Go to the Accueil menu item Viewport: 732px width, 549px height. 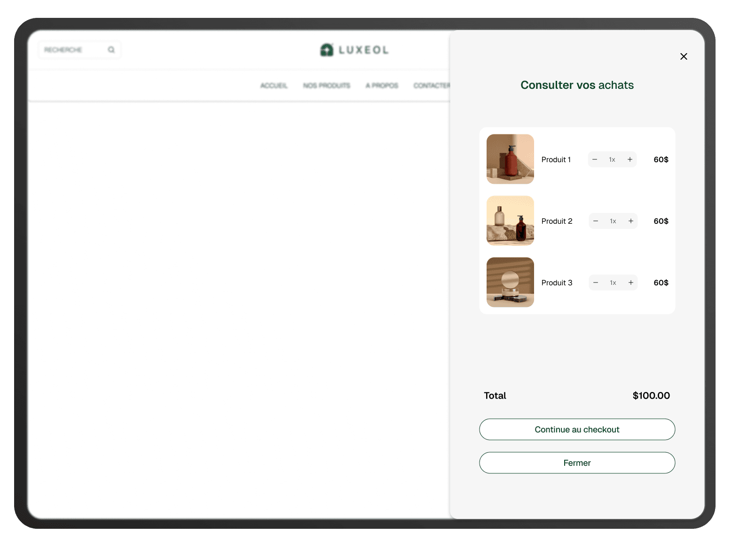pos(274,86)
